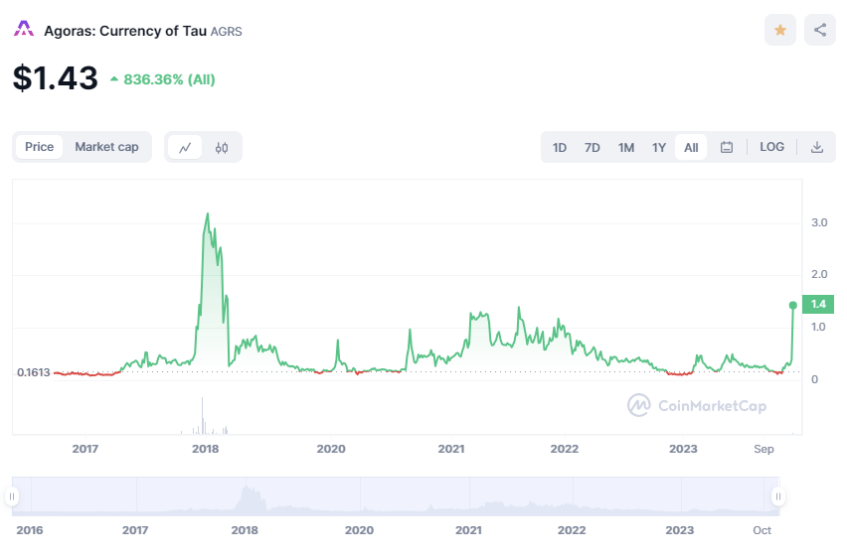Click the 2018 chart axis label

pyautogui.click(x=205, y=449)
